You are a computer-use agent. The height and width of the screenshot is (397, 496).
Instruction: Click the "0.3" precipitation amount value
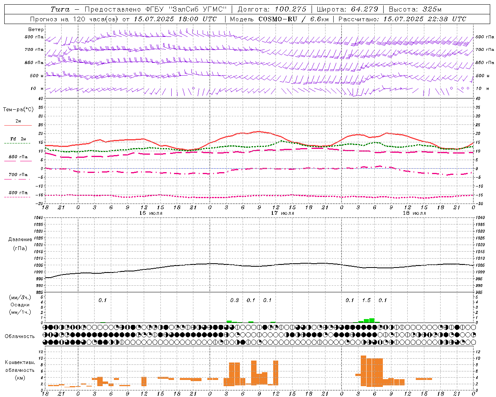coord(234,300)
